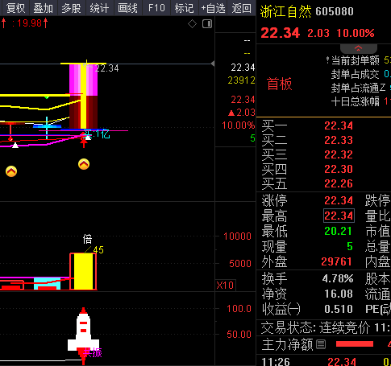Image resolution: width=391 pixels, height=366 pixels.
Task: Click the diamond icon above the chart
Action: tap(192, 24)
